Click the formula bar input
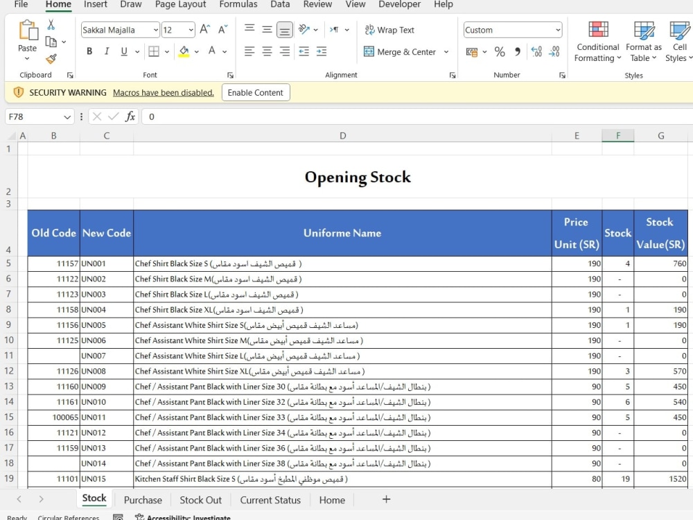Viewport: 693px width, 520px height. pos(417,116)
